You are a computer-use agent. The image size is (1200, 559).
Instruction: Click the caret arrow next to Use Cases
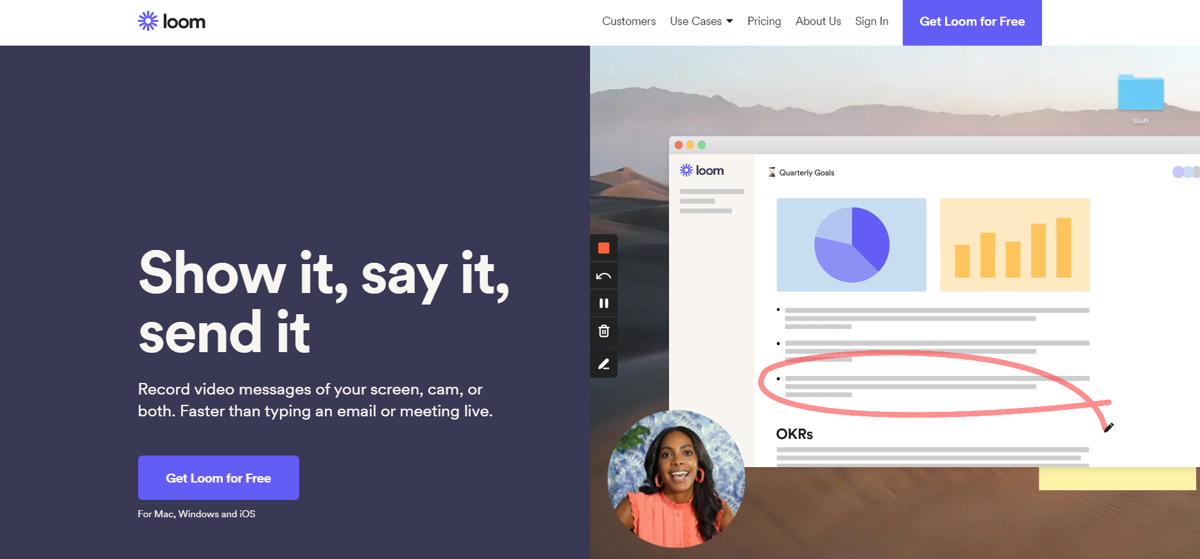pyautogui.click(x=729, y=21)
